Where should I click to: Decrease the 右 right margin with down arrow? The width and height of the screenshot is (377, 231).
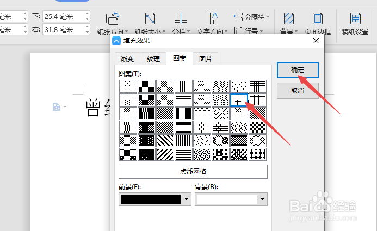tap(87, 32)
